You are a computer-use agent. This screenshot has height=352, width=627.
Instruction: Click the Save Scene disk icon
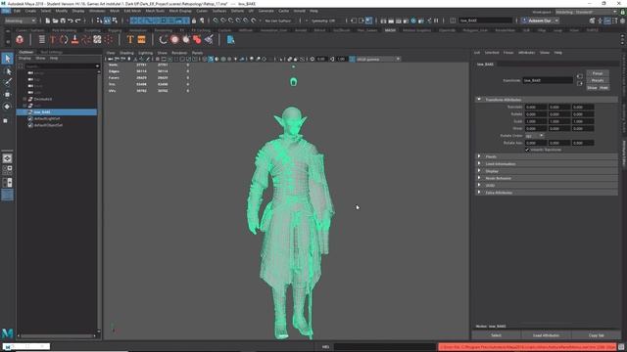click(63, 21)
